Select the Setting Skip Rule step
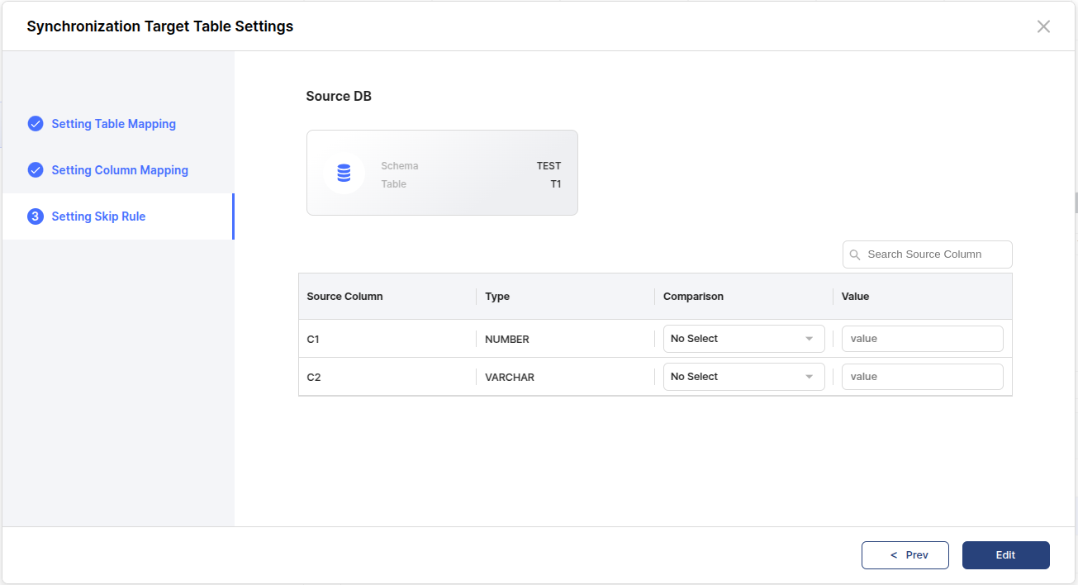This screenshot has width=1078, height=585. 98,216
